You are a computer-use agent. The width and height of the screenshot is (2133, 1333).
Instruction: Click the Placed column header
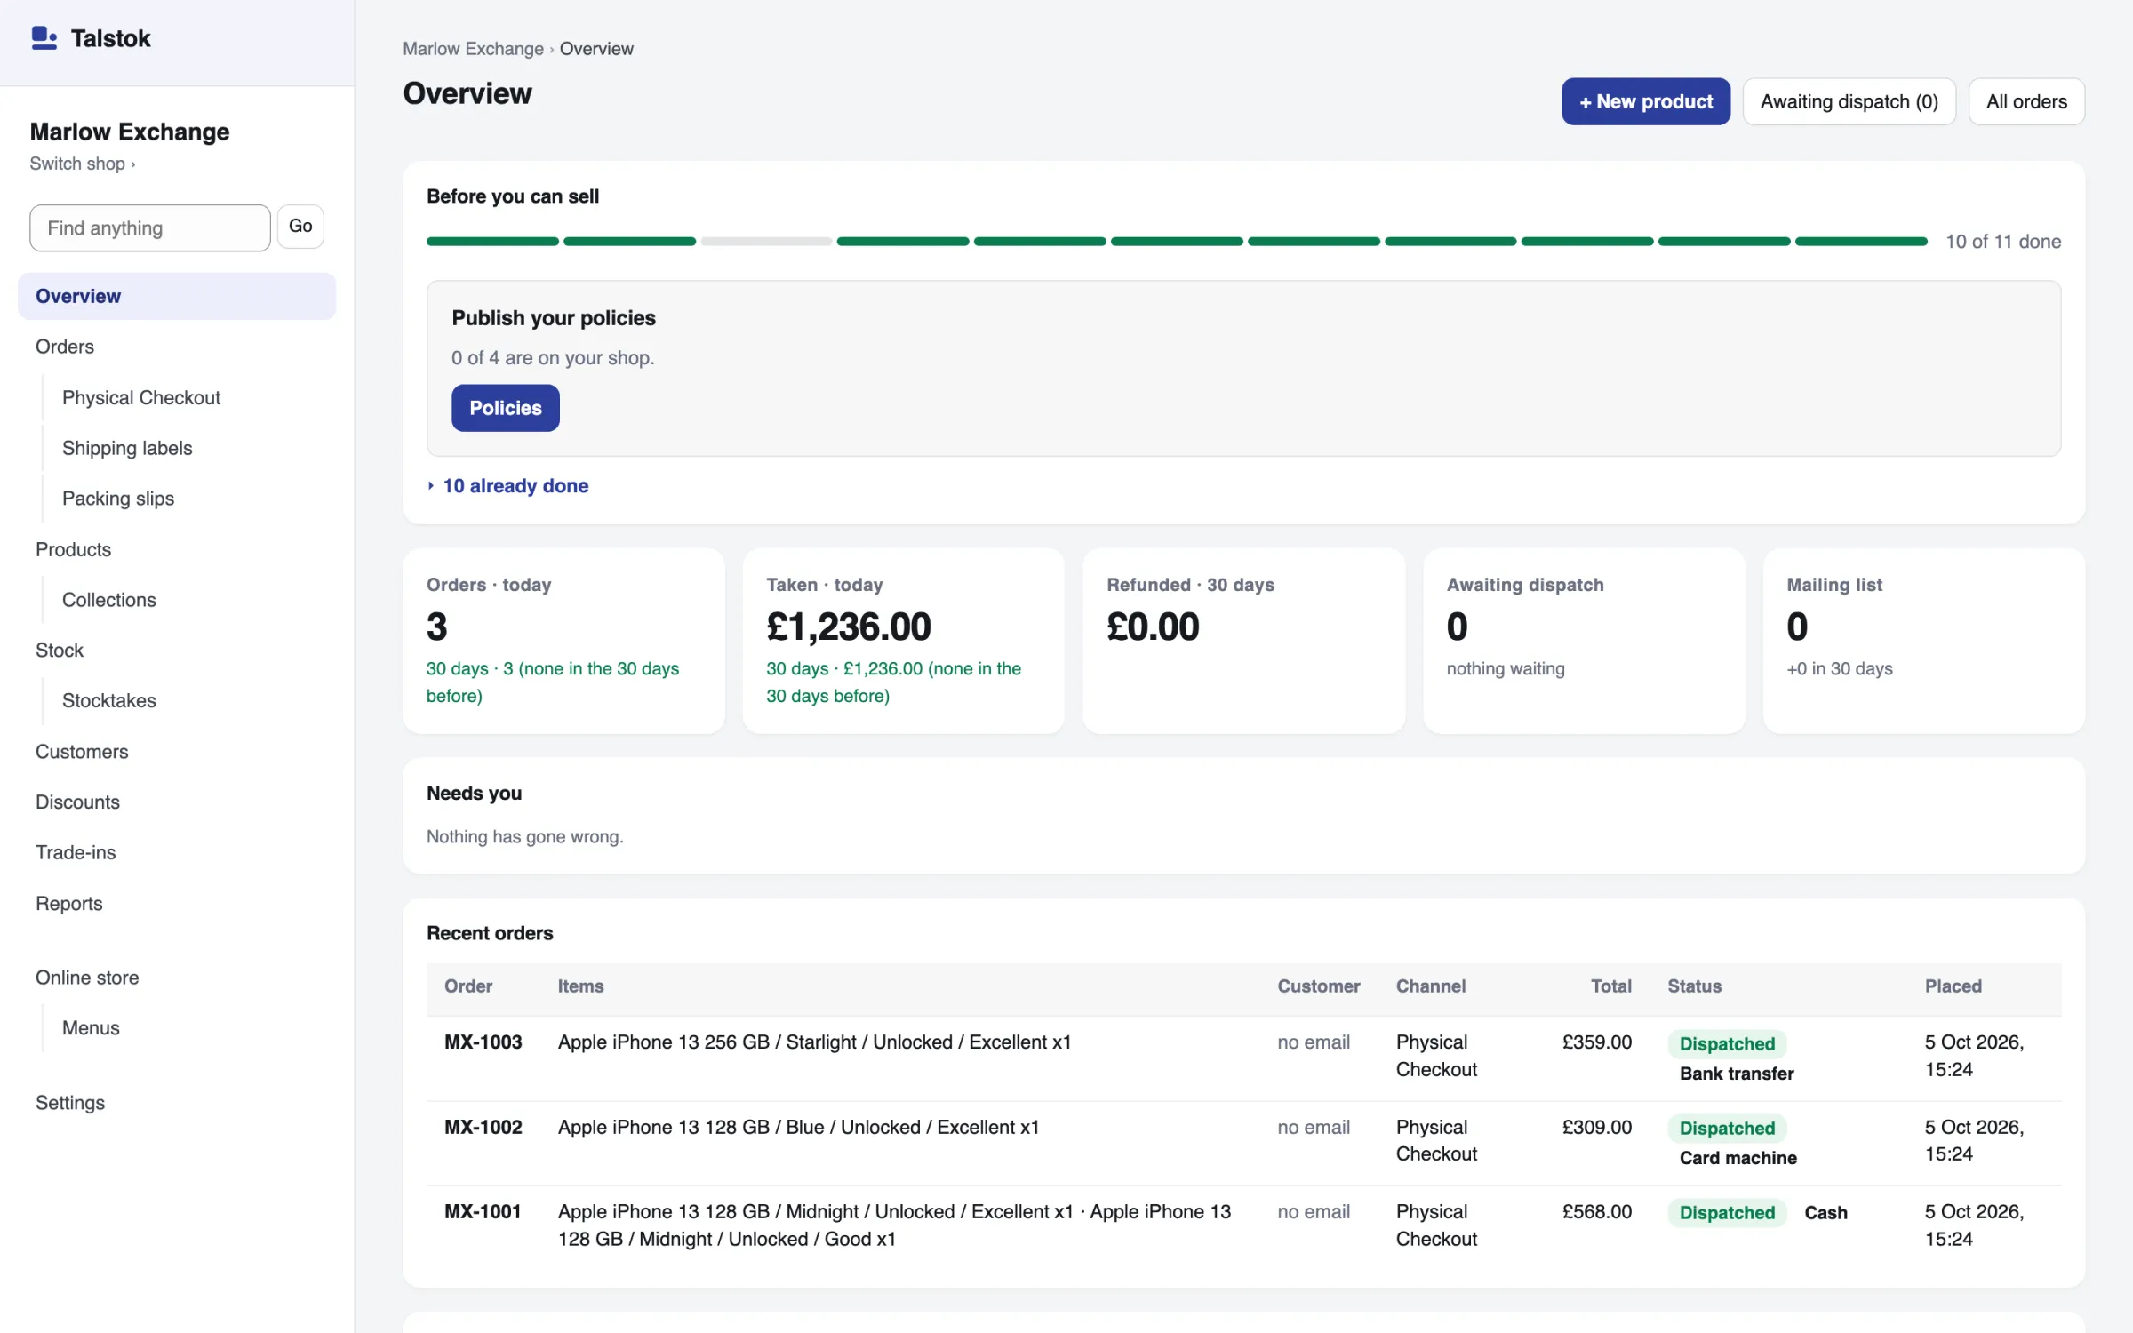[x=1953, y=986]
